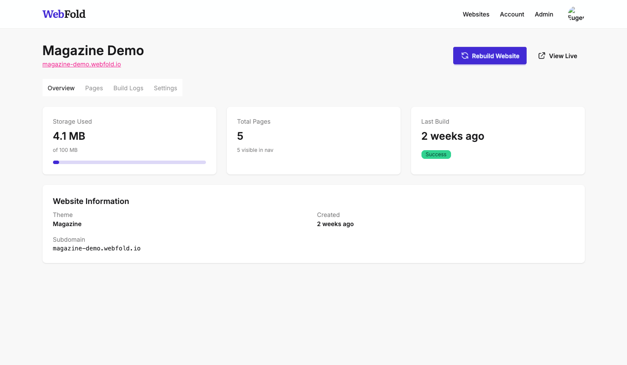Screen dimensions: 627x365
Task: Open the Websites nav link
Action: click(476, 14)
